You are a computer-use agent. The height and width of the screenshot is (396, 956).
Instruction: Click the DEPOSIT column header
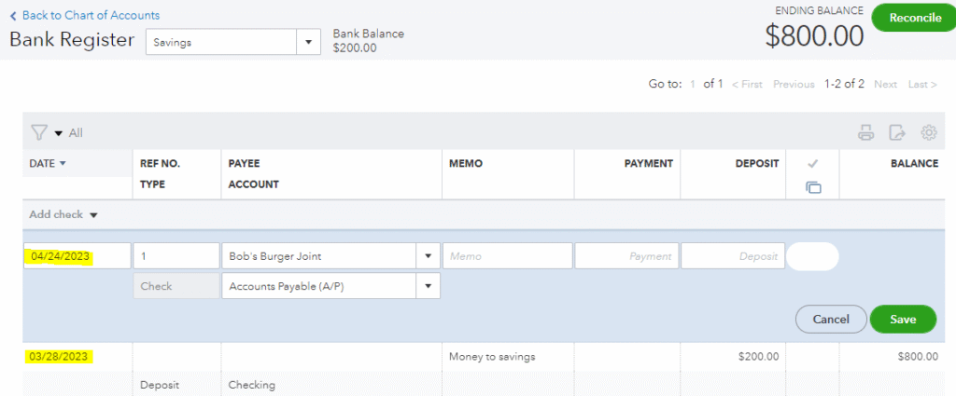tap(757, 164)
